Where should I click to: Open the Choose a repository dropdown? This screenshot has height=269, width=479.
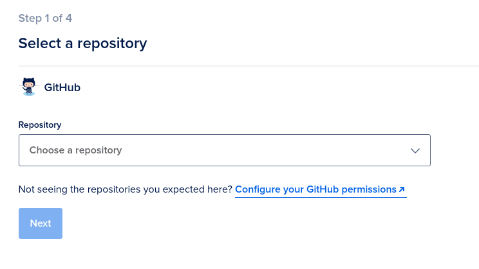[x=225, y=150]
